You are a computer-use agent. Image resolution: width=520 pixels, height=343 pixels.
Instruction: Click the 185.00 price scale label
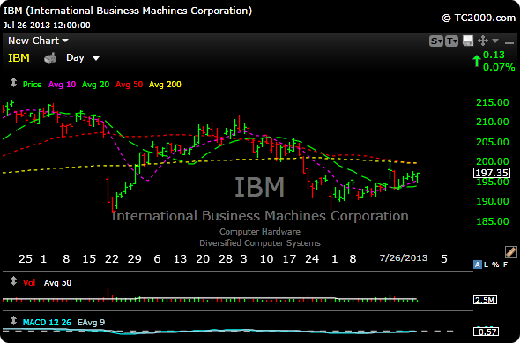click(493, 221)
